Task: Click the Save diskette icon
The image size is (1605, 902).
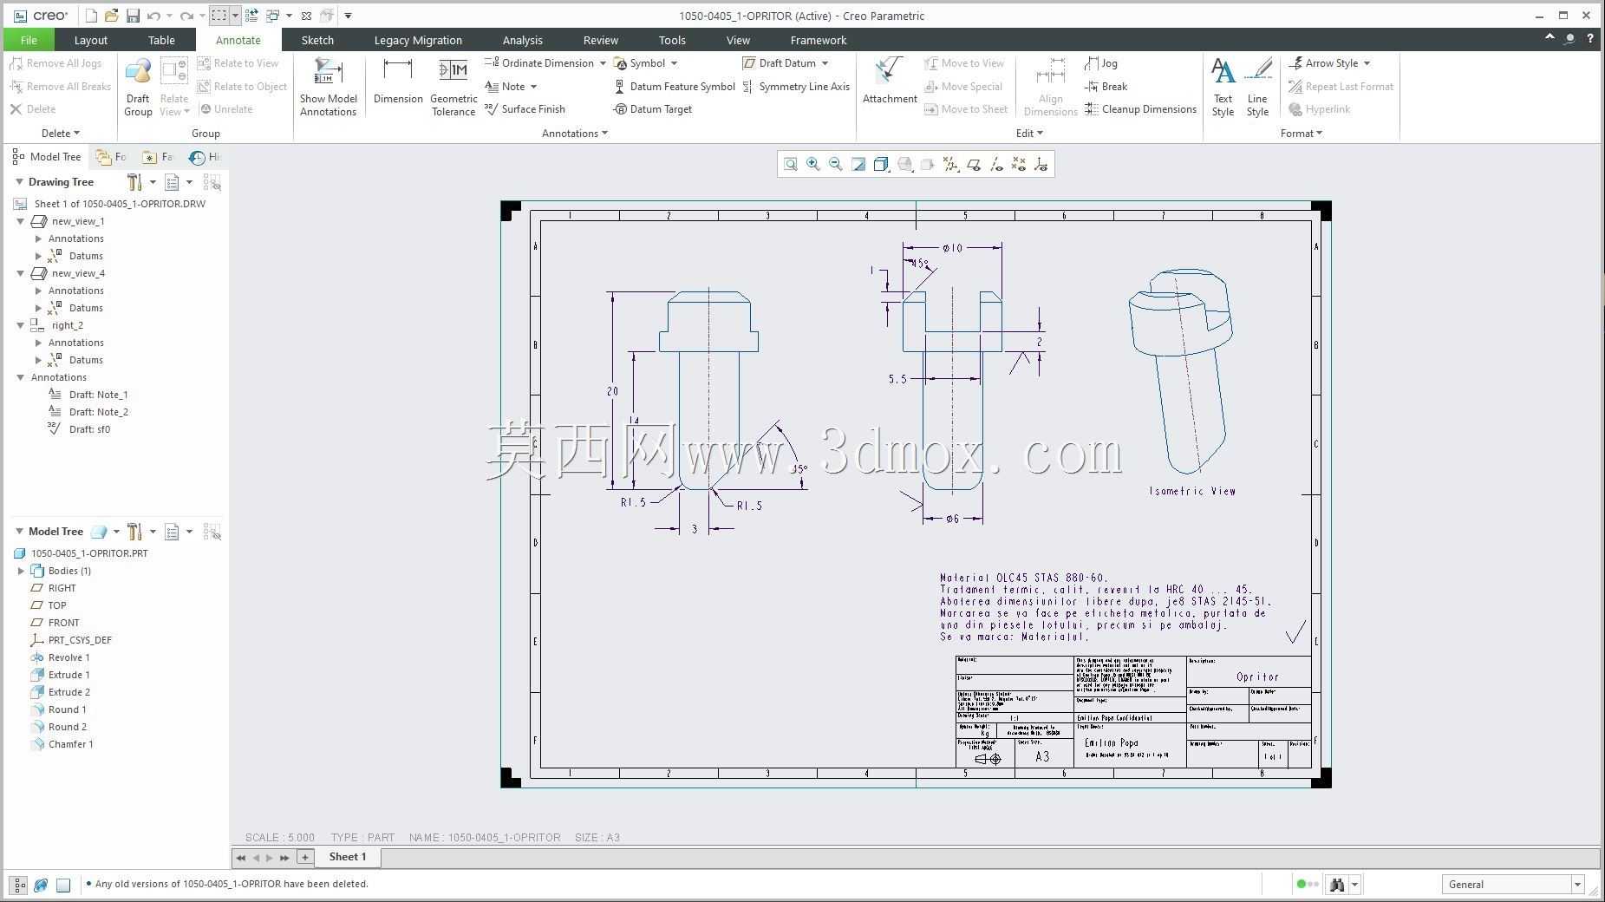Action: [x=133, y=16]
